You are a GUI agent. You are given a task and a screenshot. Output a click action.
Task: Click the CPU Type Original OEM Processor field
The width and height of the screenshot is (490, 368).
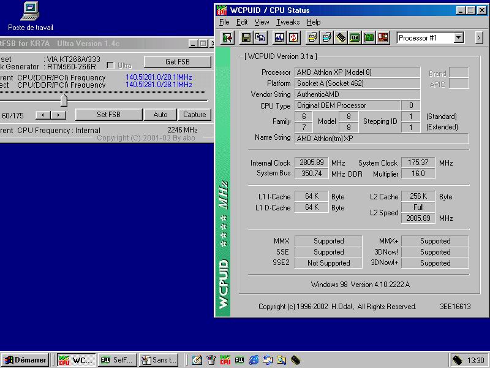[347, 105]
